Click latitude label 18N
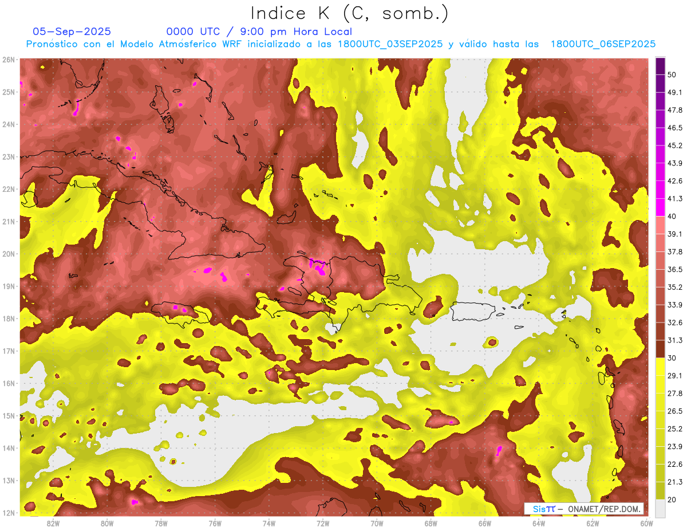Screen dimensions: 687x531 [x=9, y=318]
